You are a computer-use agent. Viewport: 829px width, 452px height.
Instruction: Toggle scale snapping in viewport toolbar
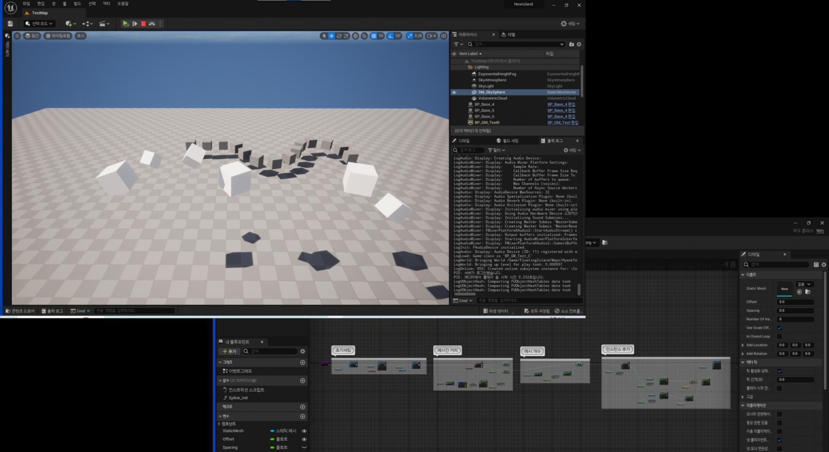point(410,36)
